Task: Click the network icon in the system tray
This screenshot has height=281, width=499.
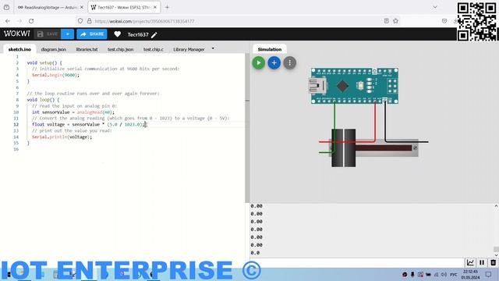Action: [x=436, y=274]
